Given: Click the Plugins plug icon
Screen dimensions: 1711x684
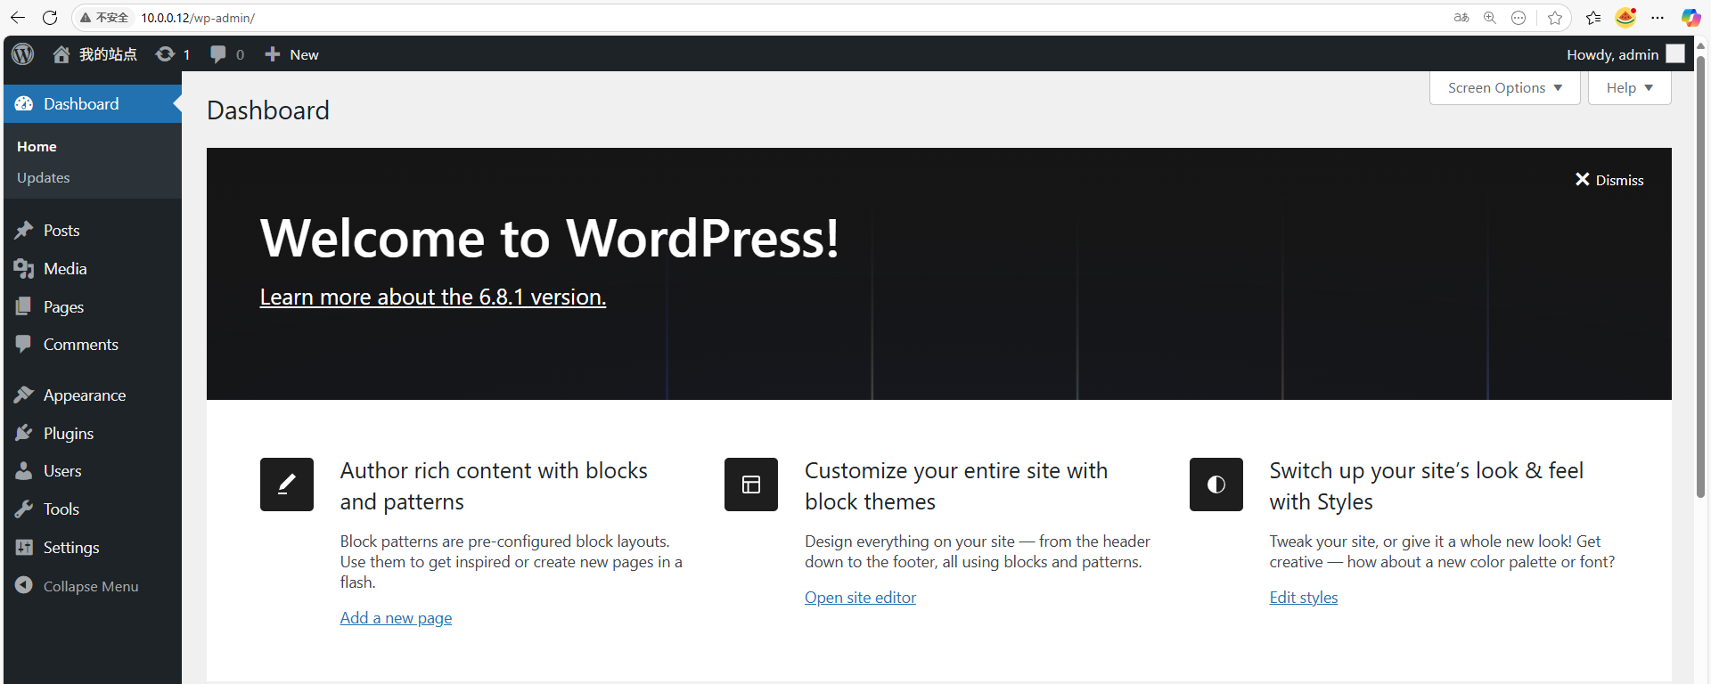Looking at the screenshot, I should pos(24,434).
